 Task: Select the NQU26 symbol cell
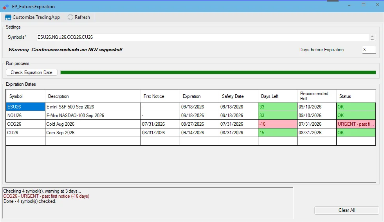click(25, 116)
